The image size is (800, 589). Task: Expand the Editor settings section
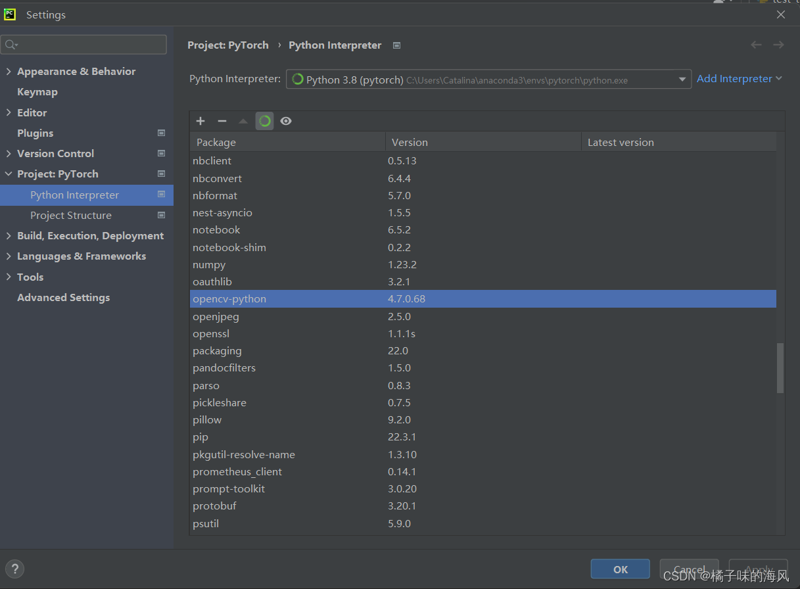point(9,112)
